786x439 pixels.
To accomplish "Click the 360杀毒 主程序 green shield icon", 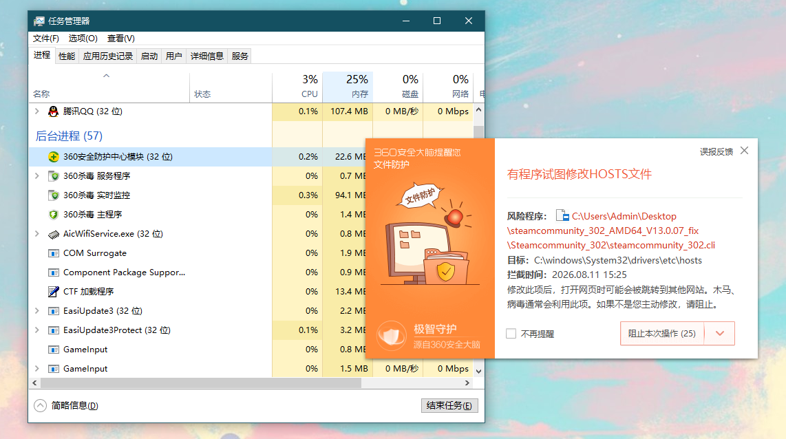I will tap(53, 215).
